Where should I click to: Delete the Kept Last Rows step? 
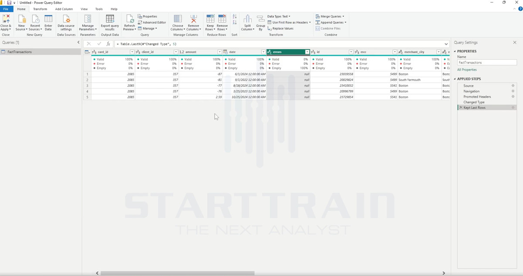click(x=461, y=108)
